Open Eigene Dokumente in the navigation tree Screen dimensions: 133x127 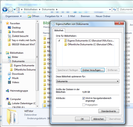pyautogui.click(x=22, y=65)
